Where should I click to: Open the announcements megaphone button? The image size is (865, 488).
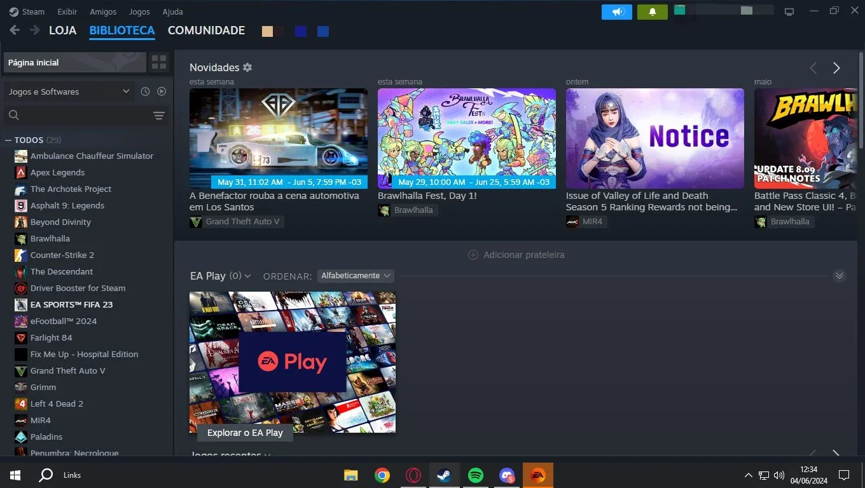[617, 12]
